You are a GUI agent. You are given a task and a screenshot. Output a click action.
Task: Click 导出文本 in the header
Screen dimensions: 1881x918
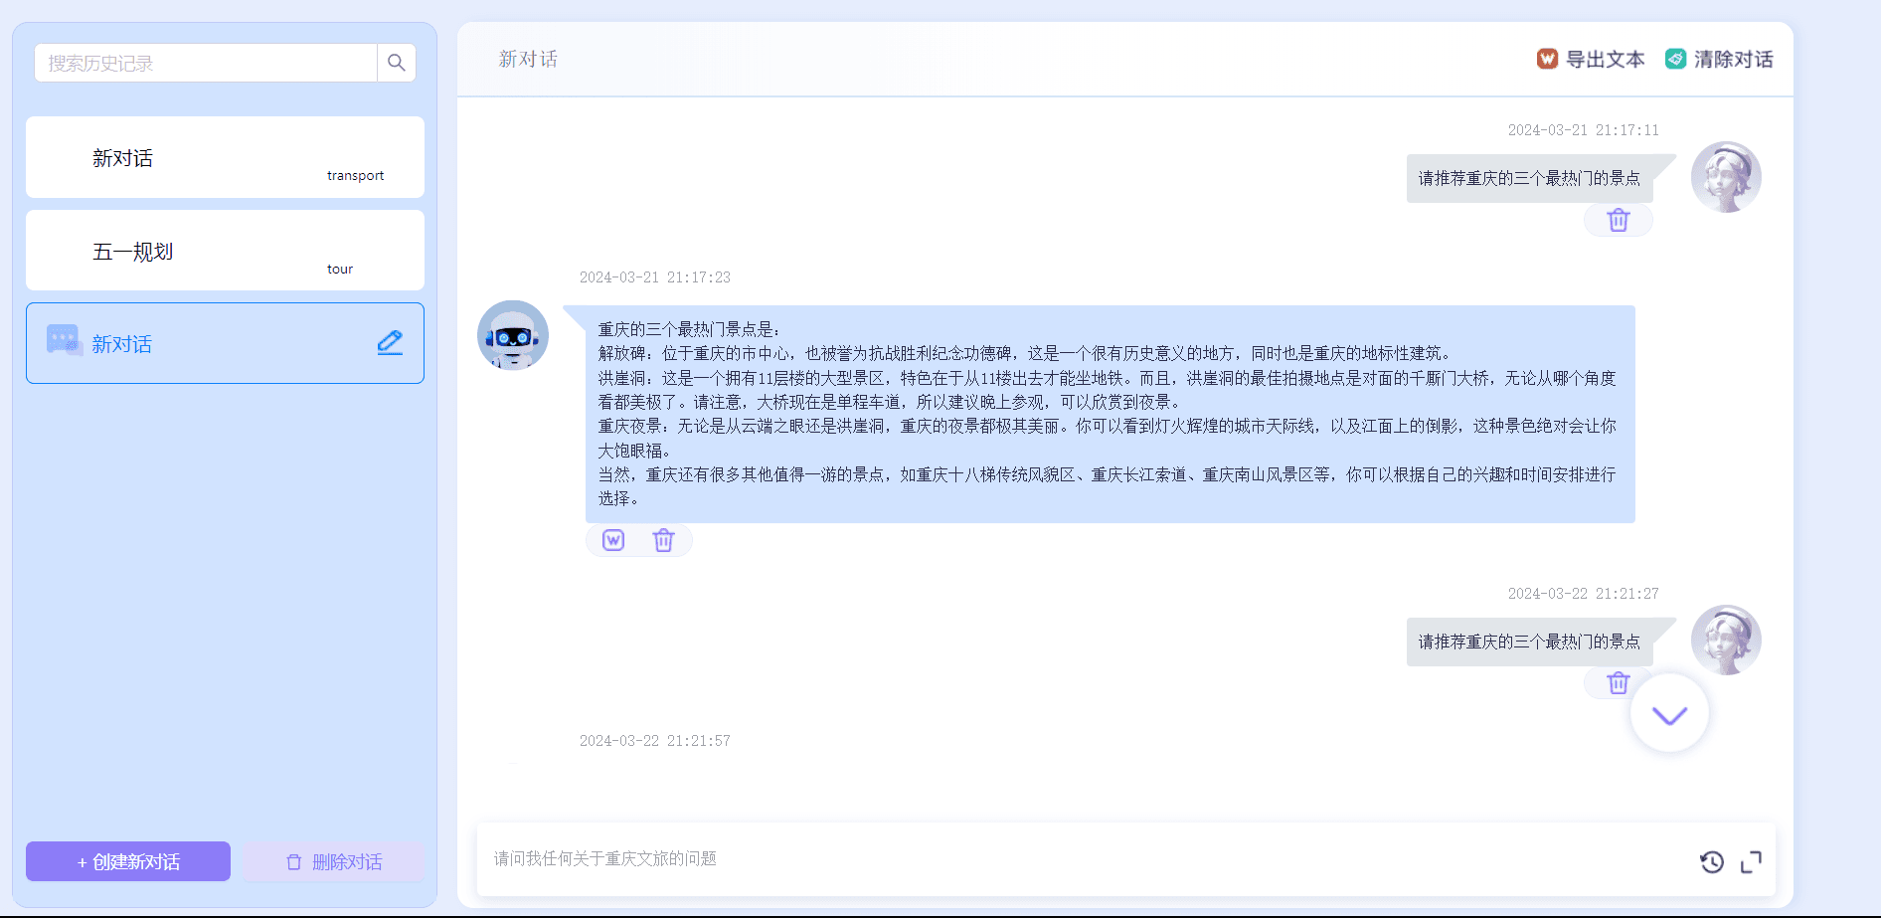1591,60
